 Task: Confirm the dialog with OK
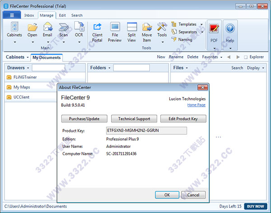click(167, 195)
